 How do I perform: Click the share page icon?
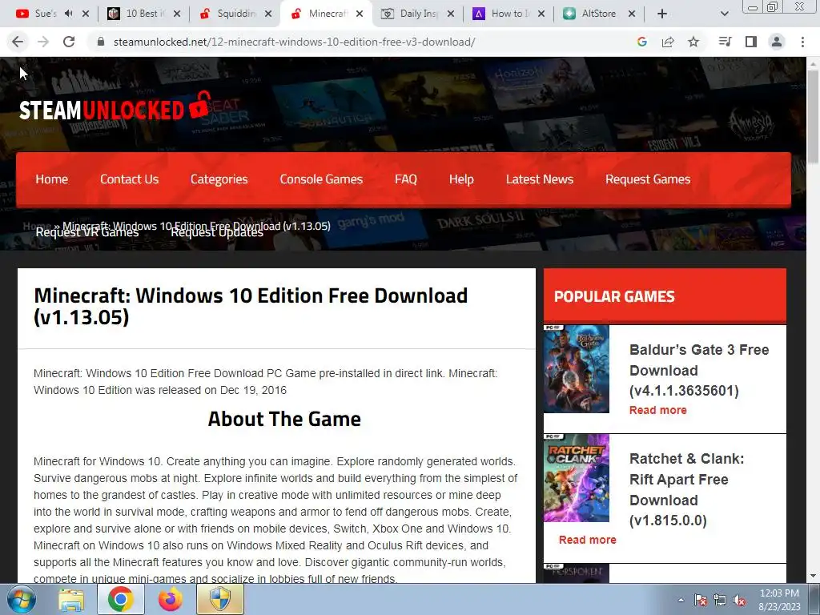(668, 42)
